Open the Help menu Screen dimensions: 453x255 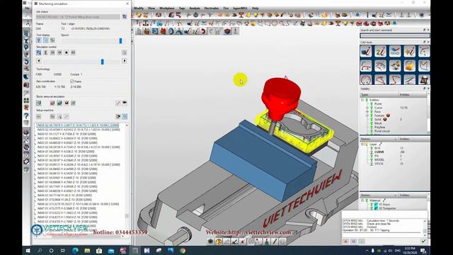click(x=255, y=8)
